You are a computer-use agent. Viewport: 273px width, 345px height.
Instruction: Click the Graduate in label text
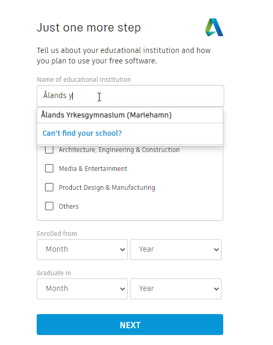click(54, 273)
